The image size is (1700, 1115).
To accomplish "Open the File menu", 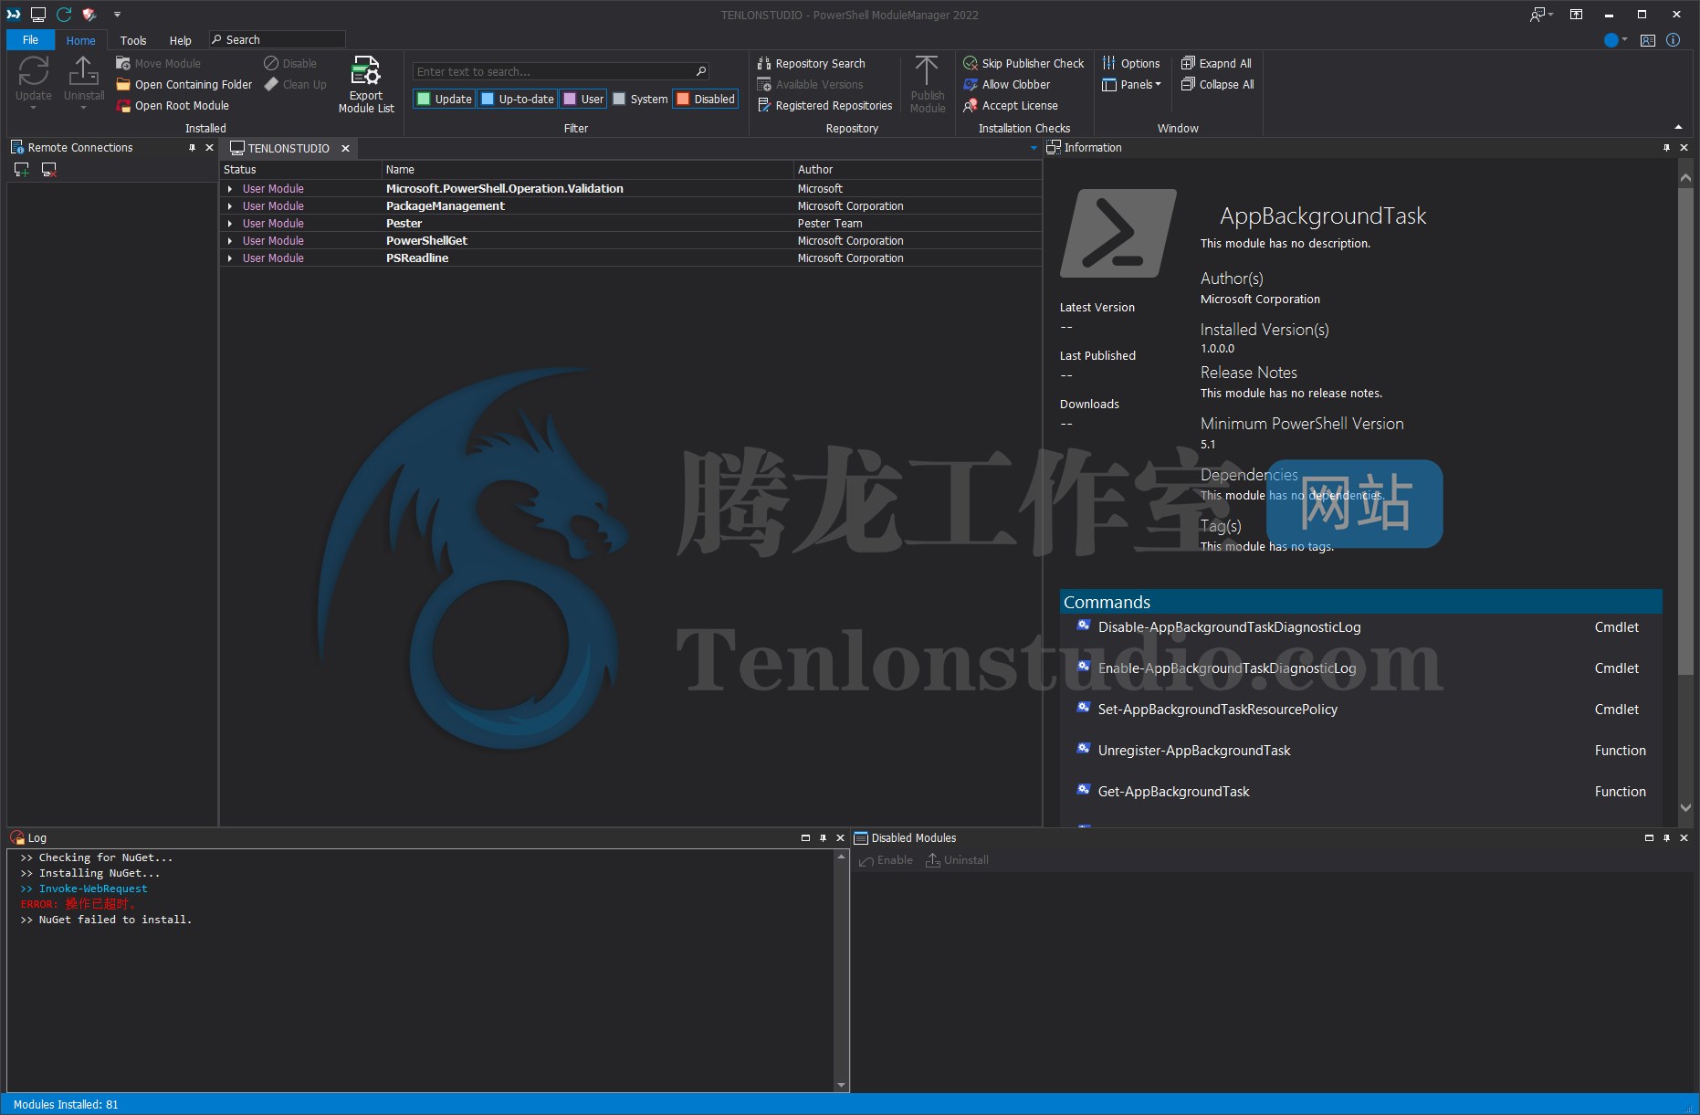I will click(x=30, y=40).
